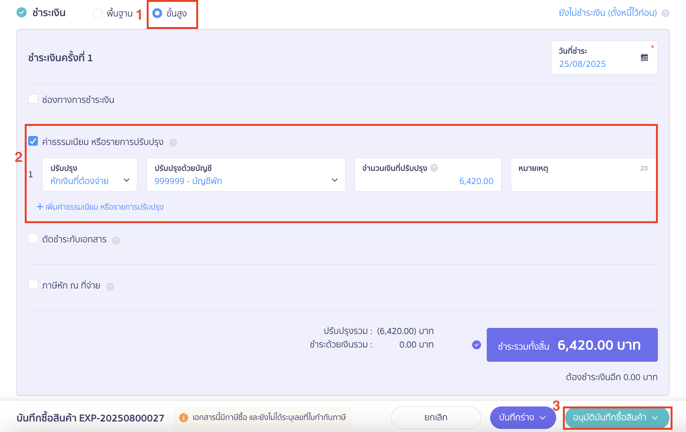Click help icon beside ยังไม่ชำระเงิน link
Screen dimensions: 686x432
tap(665, 13)
